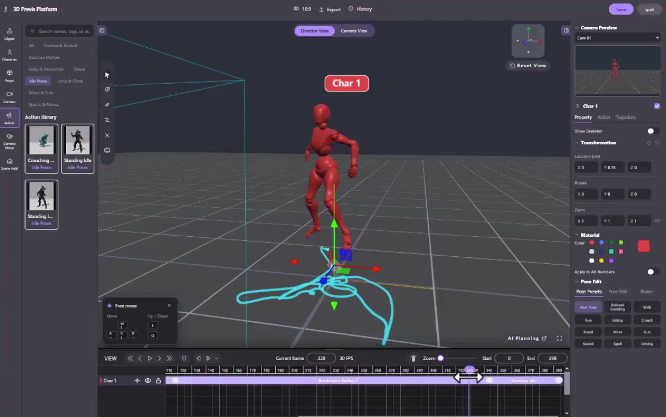Select Combat & Tactical category filter
Image resolution: width=666 pixels, height=417 pixels.
pyautogui.click(x=60, y=45)
